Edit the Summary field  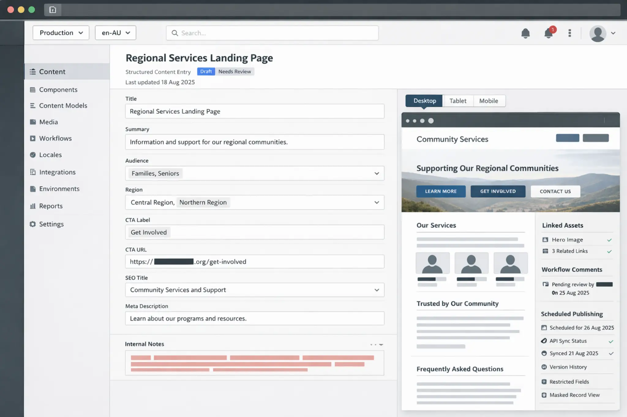click(x=255, y=142)
